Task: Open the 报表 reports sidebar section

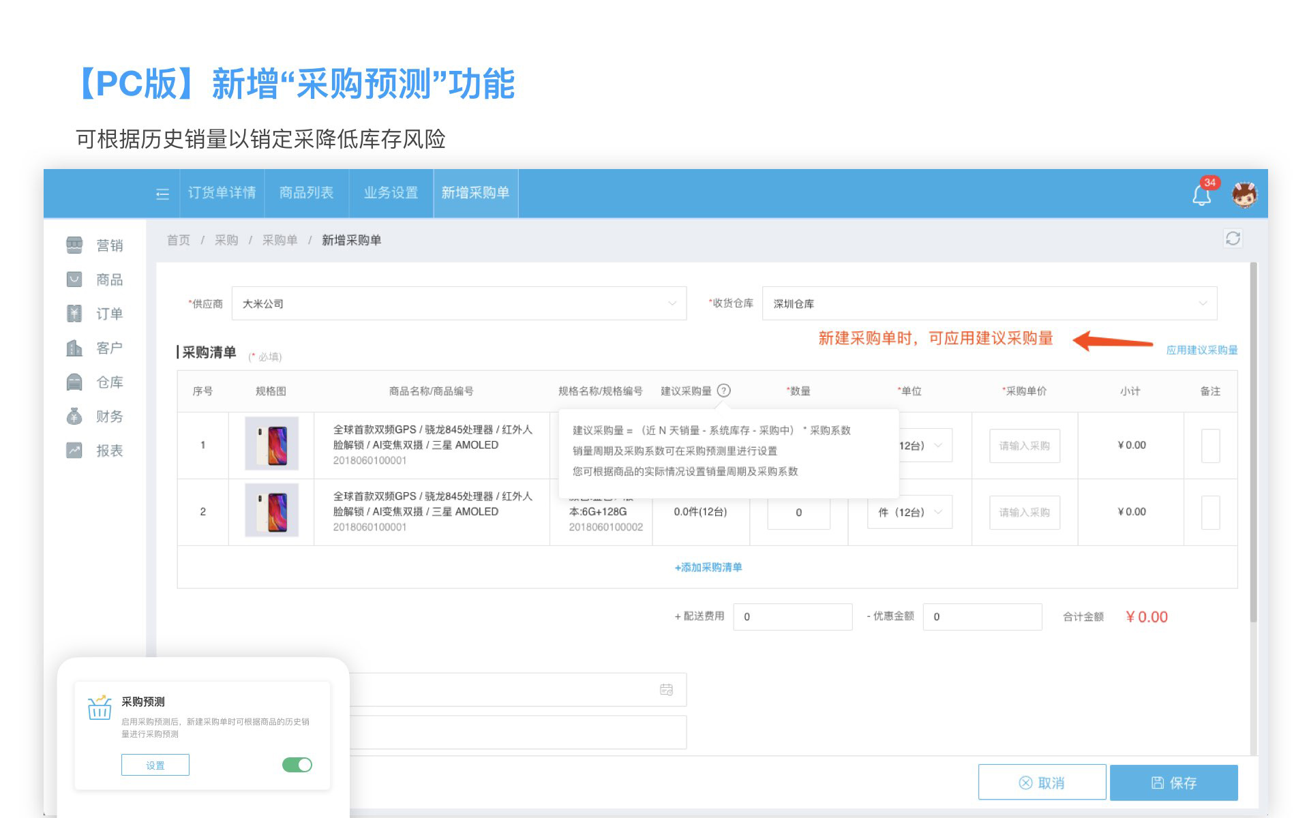Action: (97, 451)
